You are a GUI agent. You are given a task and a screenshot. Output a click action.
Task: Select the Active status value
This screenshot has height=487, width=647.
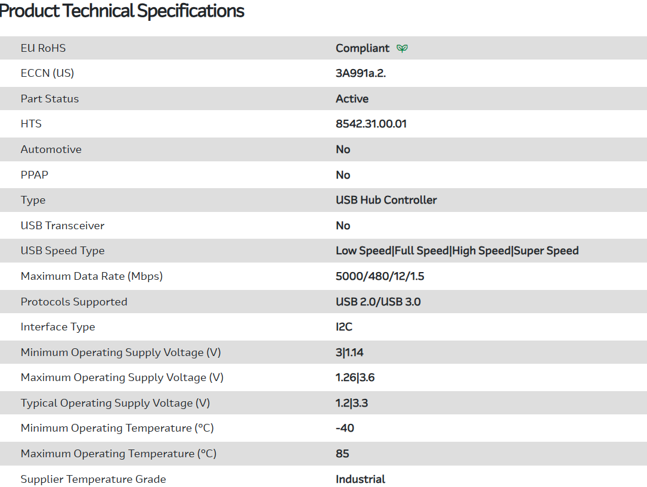pos(352,99)
